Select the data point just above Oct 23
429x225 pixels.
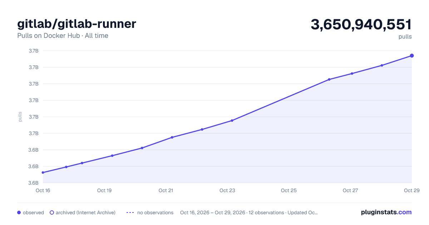click(x=232, y=121)
